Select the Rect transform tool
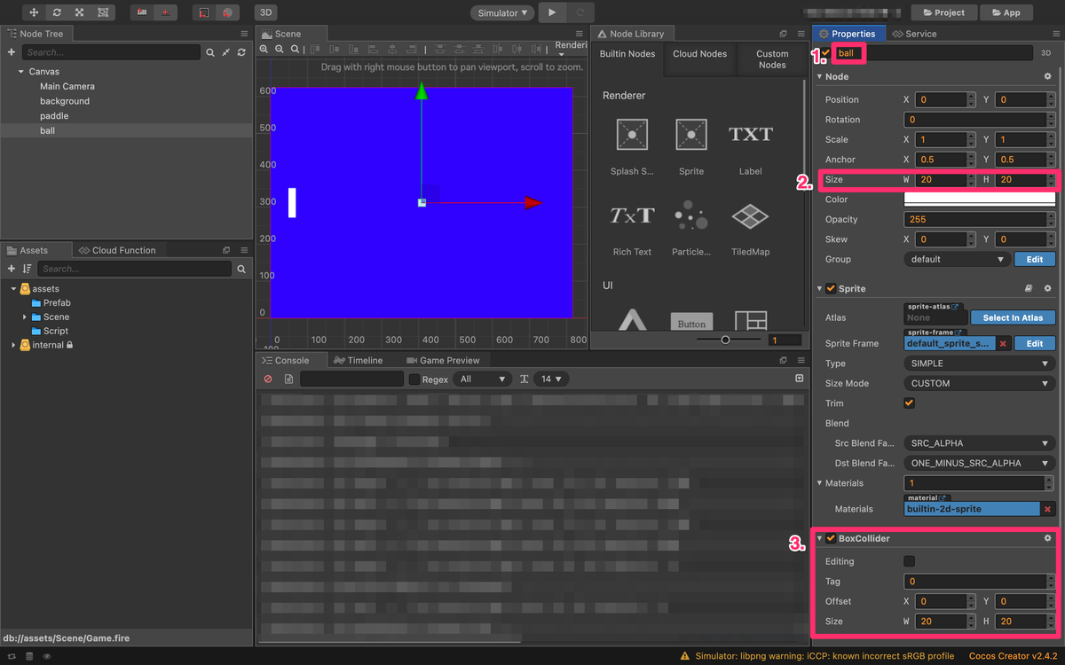 pyautogui.click(x=103, y=12)
